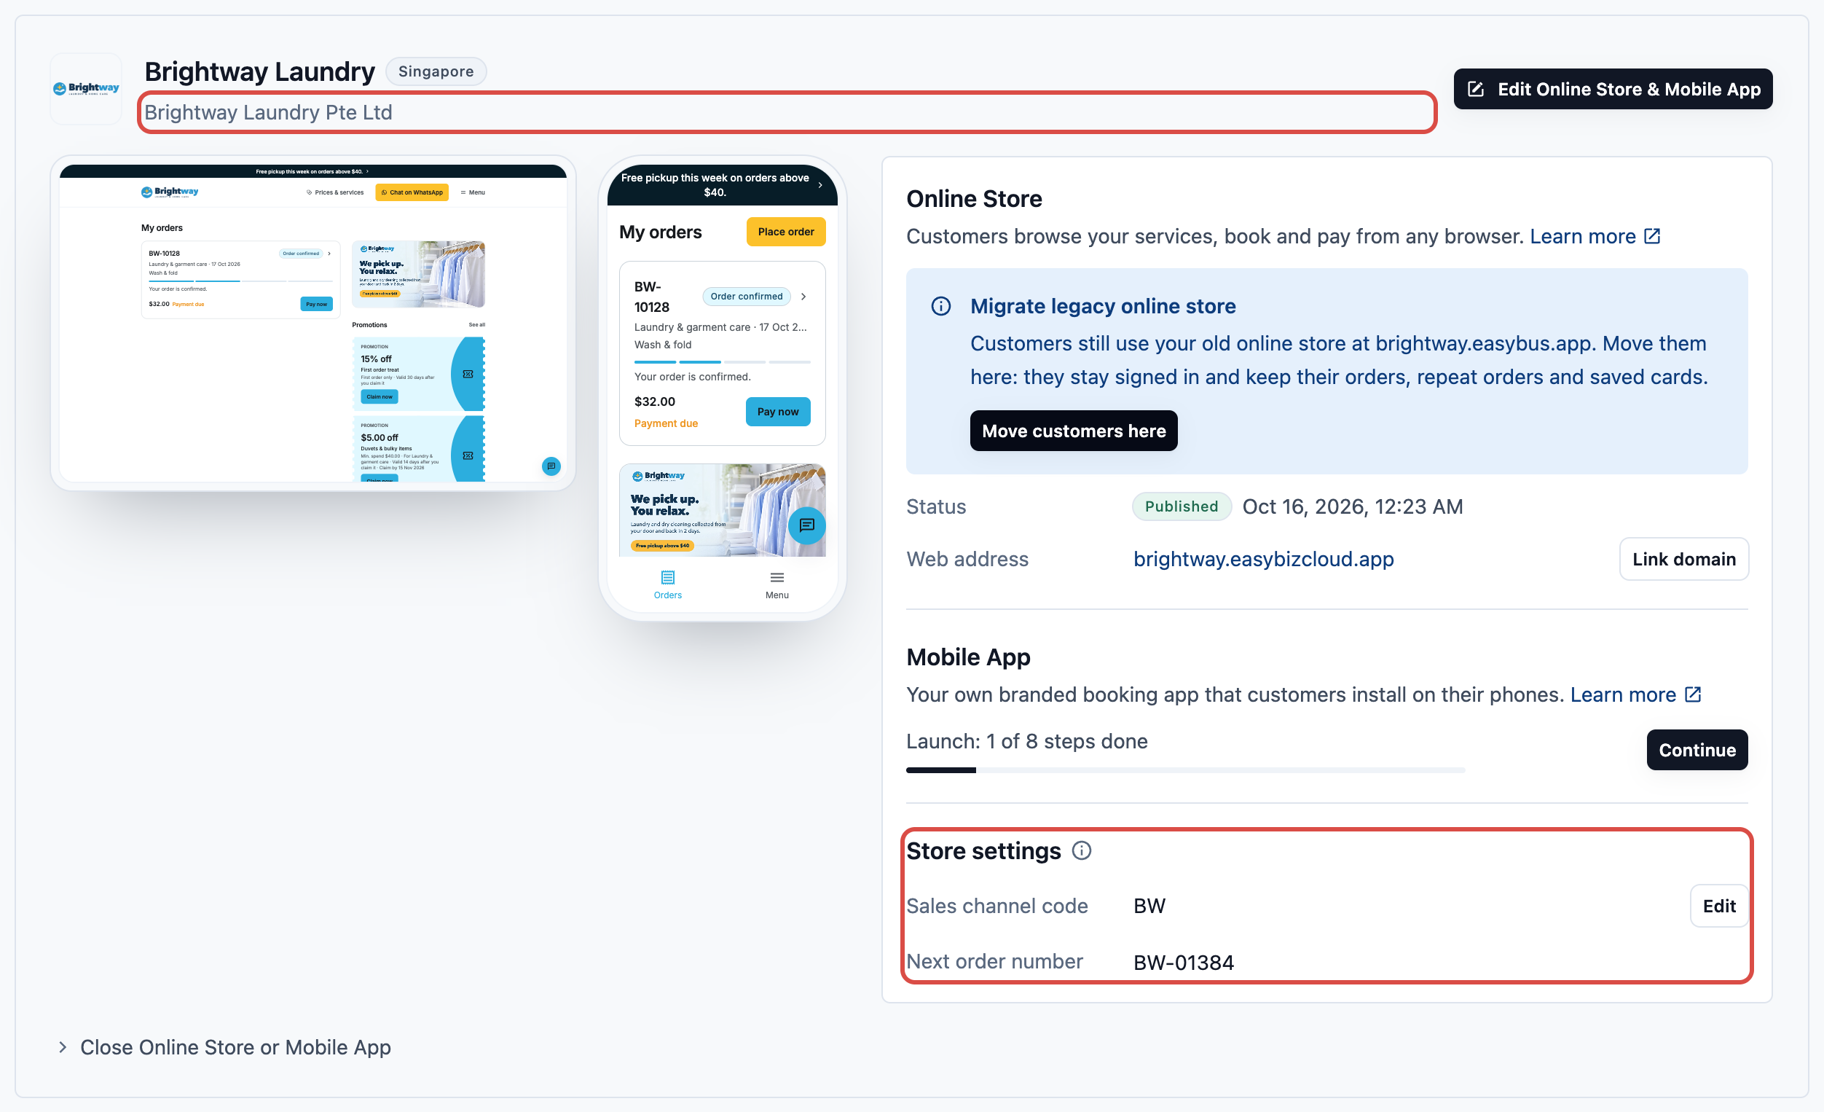1824x1112 pixels.
Task: Open the Mobile App Learn more link
Action: click(x=1623, y=694)
